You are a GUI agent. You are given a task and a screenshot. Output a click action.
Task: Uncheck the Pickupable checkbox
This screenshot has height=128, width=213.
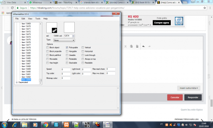tap(67, 48)
